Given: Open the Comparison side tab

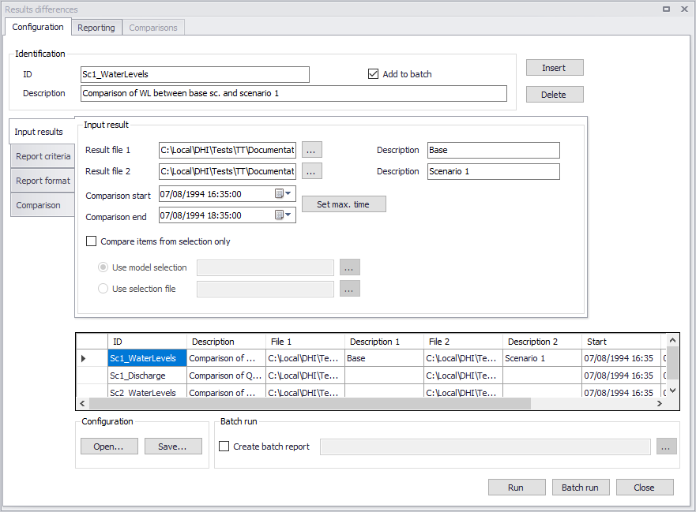Looking at the screenshot, I should (43, 205).
